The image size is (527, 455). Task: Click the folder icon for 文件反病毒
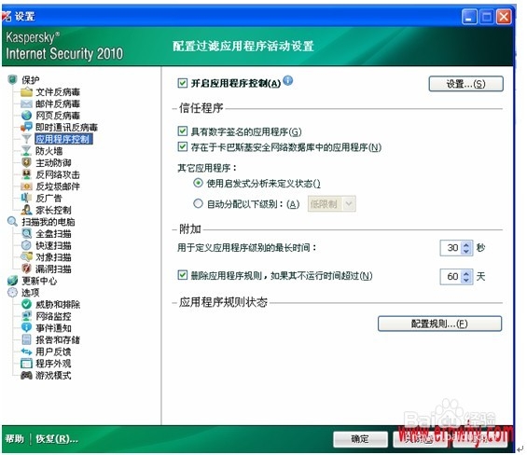point(26,91)
